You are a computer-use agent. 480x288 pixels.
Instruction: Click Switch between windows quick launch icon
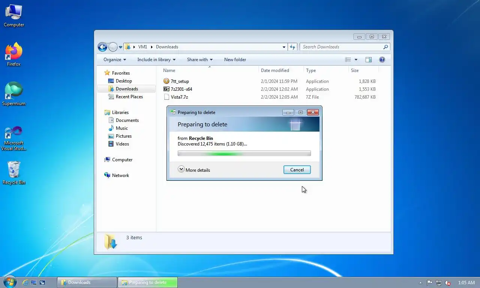coord(42,282)
